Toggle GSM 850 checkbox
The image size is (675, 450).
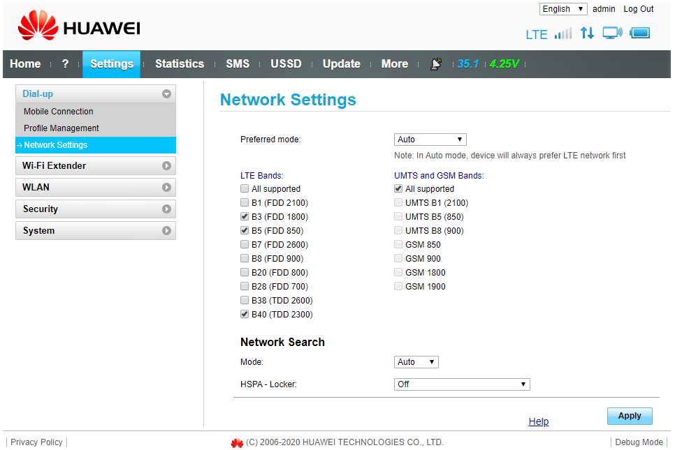point(398,245)
